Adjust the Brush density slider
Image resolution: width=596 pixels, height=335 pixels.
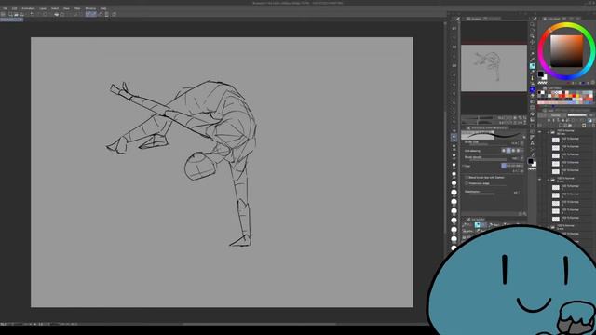click(x=488, y=159)
